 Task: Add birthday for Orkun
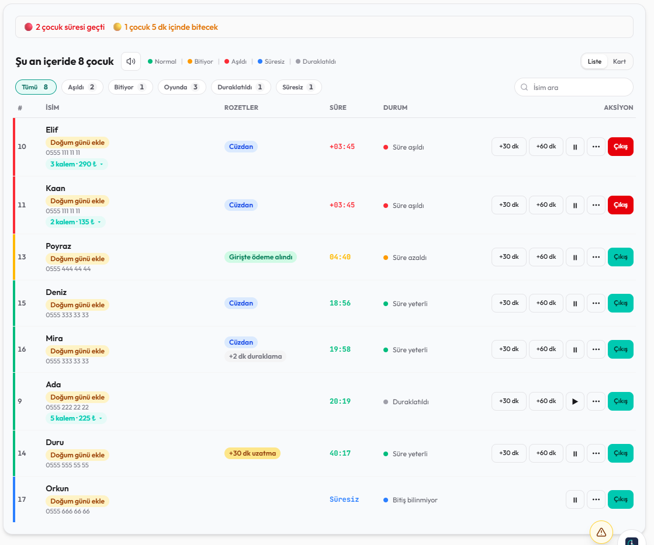point(78,501)
